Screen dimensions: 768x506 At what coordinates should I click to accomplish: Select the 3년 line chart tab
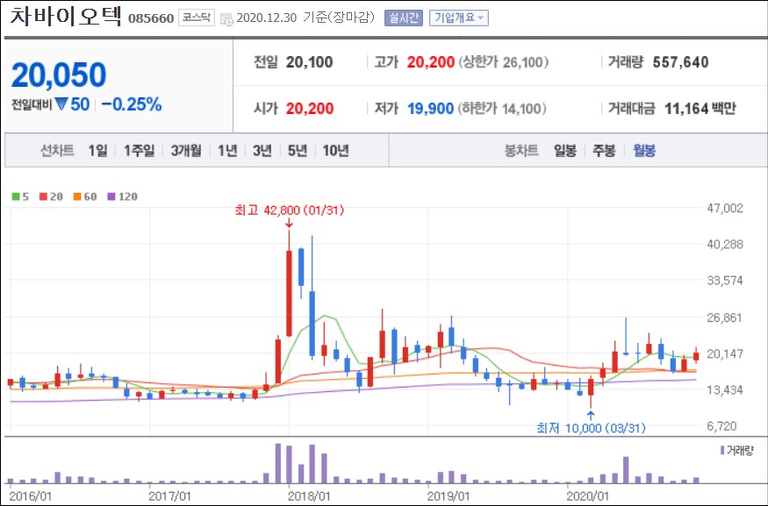pyautogui.click(x=262, y=151)
